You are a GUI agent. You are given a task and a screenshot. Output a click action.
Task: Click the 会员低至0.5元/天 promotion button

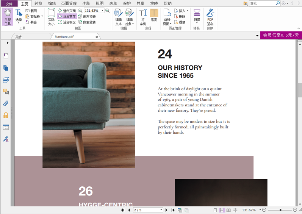(281, 35)
